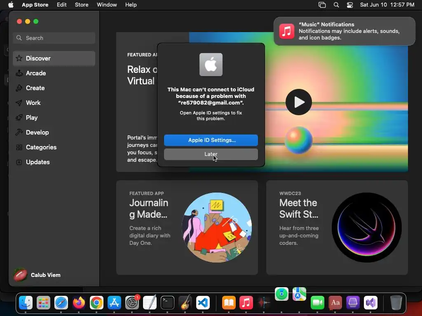Click the Stage Manager windows icon in menu bar
422x316 pixels.
[322, 5]
